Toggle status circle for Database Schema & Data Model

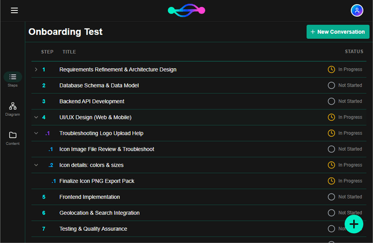[332, 85]
